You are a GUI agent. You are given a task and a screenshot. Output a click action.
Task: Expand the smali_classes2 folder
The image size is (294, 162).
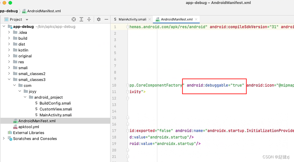(9, 74)
